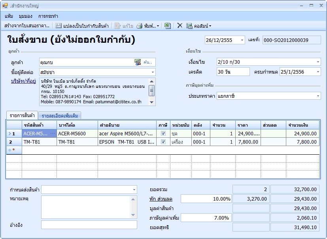Click the บริษัท/ที่อยู่ link
Image resolution: width=327 pixels, height=239 pixels.
pyautogui.click(x=23, y=81)
